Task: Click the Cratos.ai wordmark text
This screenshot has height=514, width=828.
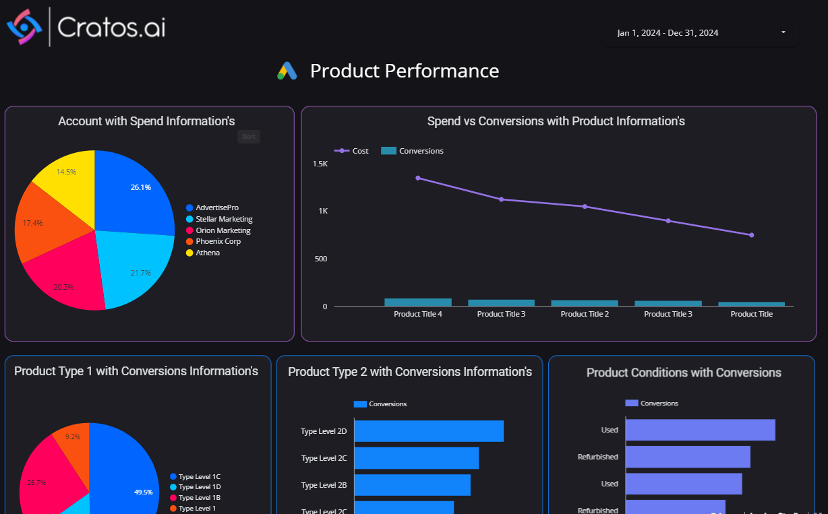Action: [111, 27]
